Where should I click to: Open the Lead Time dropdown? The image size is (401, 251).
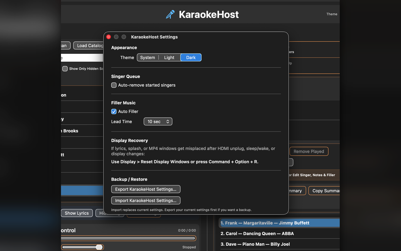[x=158, y=122]
